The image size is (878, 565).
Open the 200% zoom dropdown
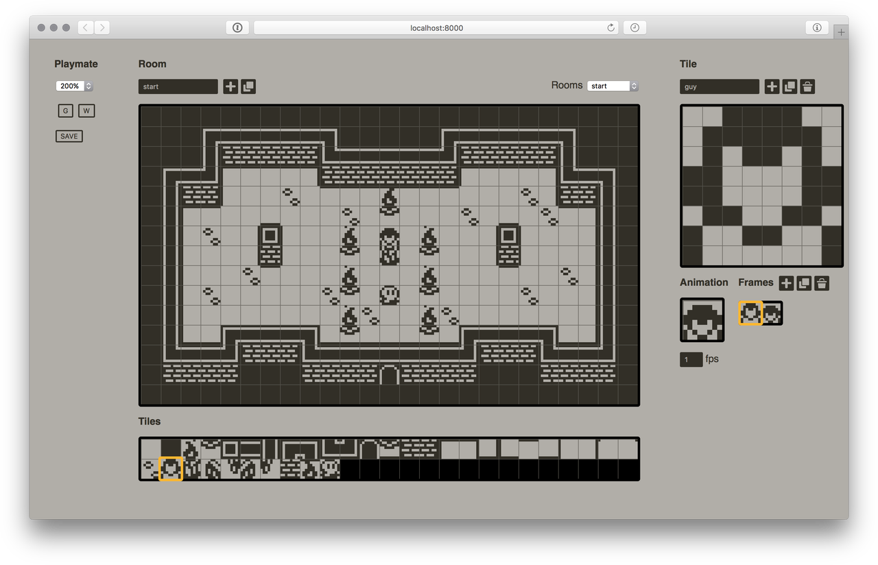tap(74, 86)
